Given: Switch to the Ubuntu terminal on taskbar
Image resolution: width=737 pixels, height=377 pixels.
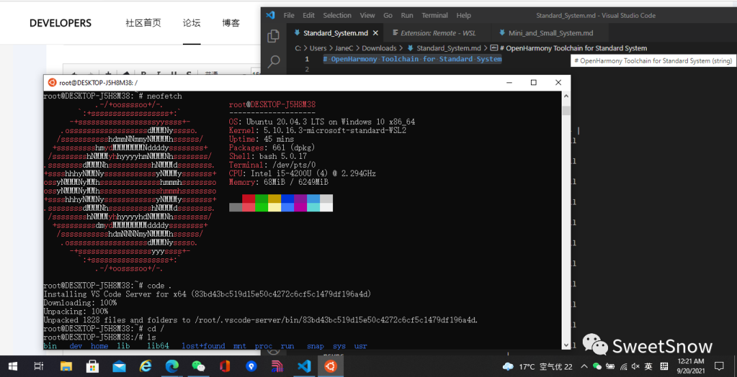Looking at the screenshot, I should (330, 366).
